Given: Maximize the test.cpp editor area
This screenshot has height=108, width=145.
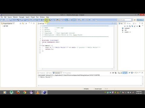Looking at the screenshot, I should [x=115, y=23].
